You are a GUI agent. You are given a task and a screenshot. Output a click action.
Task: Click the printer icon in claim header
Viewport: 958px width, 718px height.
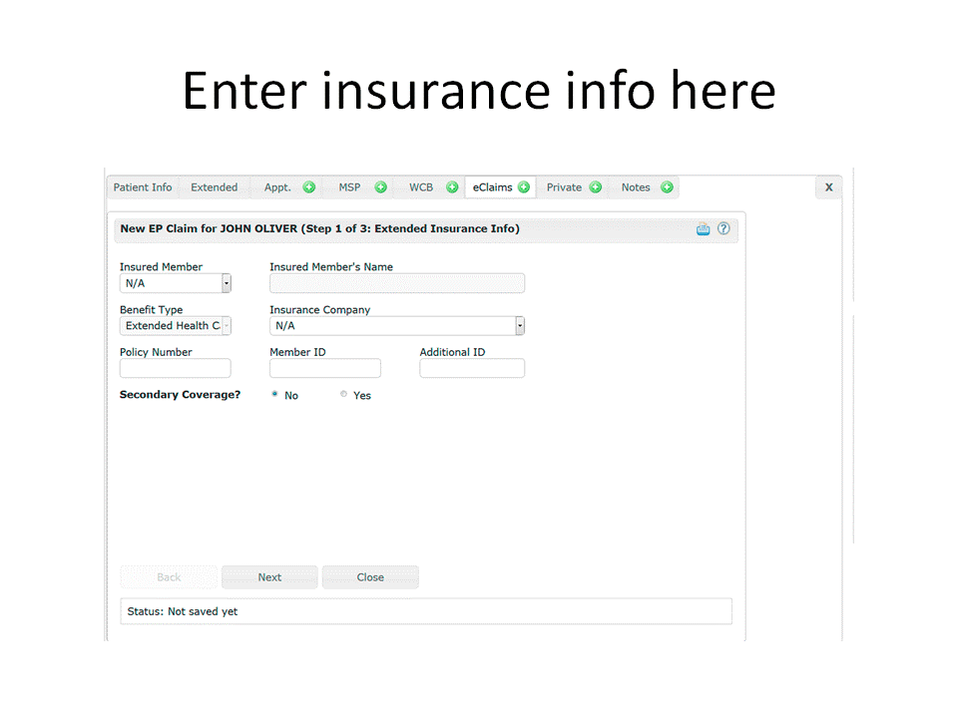click(703, 228)
